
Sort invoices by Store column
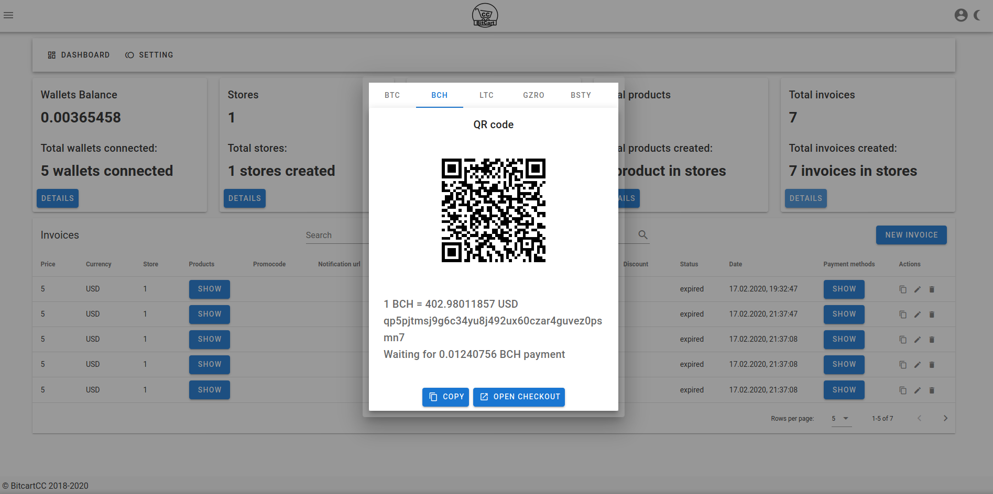pyautogui.click(x=151, y=264)
